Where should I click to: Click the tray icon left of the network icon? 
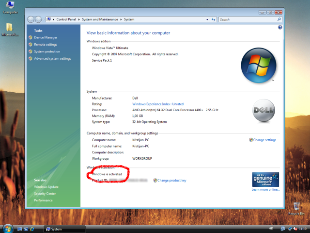click(x=283, y=229)
